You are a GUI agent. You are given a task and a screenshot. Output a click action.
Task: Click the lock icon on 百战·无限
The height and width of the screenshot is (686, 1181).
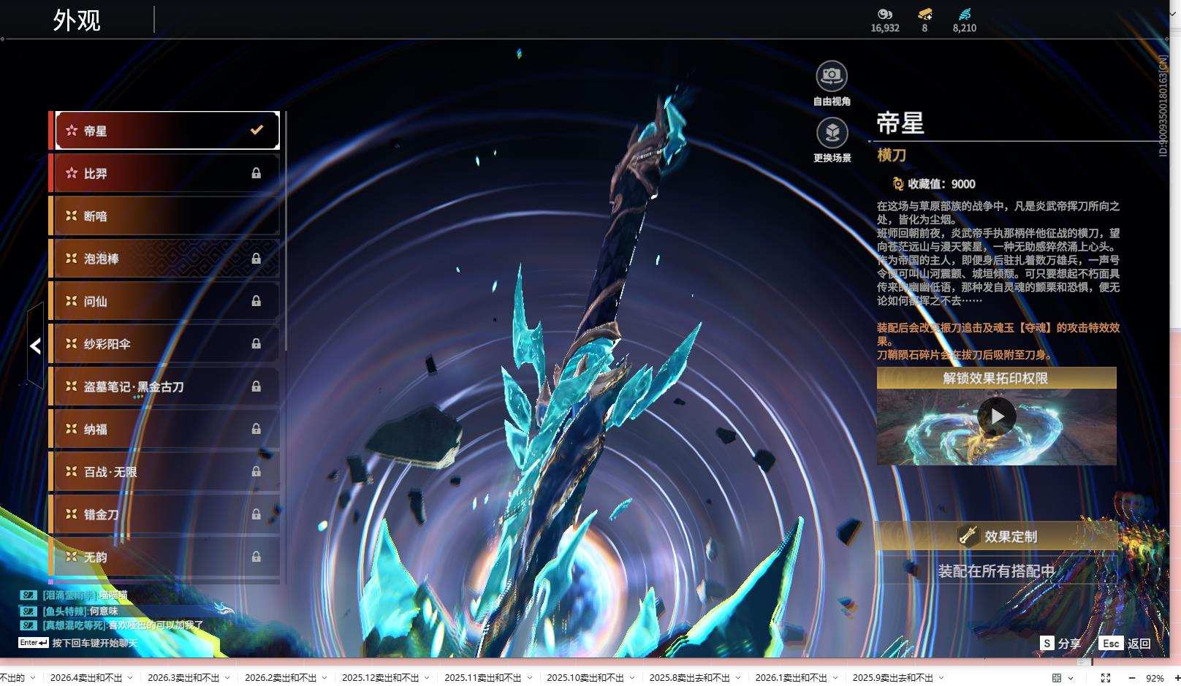click(257, 472)
